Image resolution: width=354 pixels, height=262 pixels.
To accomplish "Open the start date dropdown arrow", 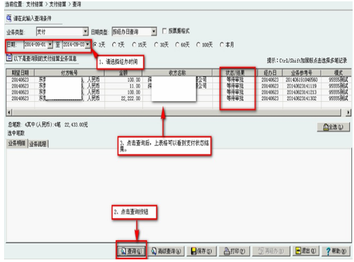I will pos(50,44).
